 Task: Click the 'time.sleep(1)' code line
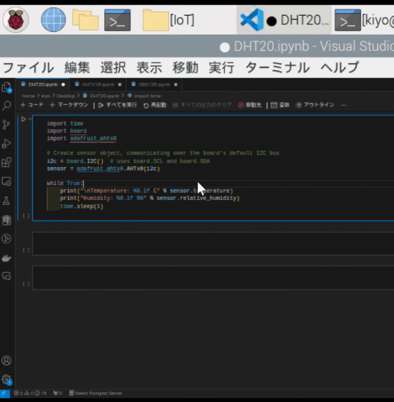[x=82, y=206]
